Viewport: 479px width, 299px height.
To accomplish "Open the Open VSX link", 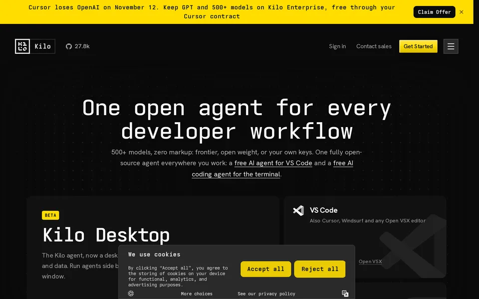I will pos(370,262).
